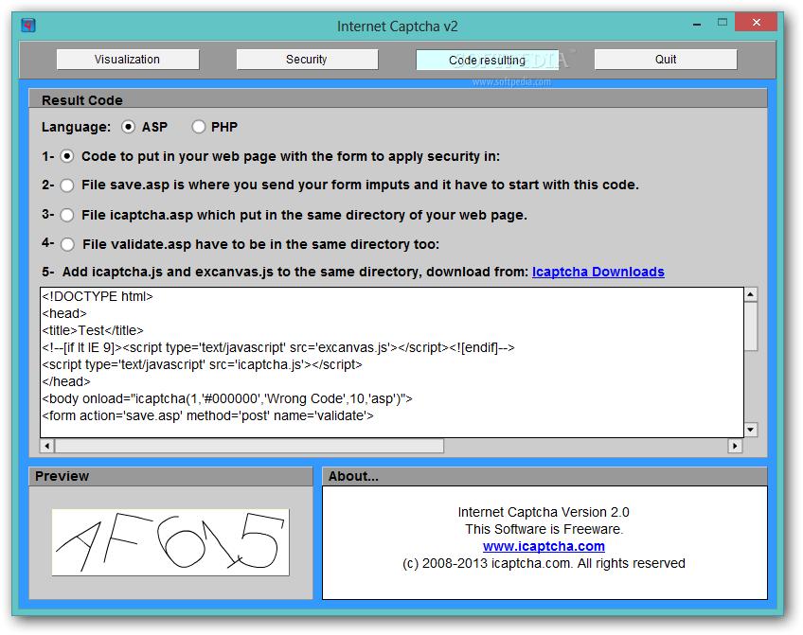Click the body onload icaptcha code line
The width and height of the screenshot is (803, 635).
[x=227, y=398]
